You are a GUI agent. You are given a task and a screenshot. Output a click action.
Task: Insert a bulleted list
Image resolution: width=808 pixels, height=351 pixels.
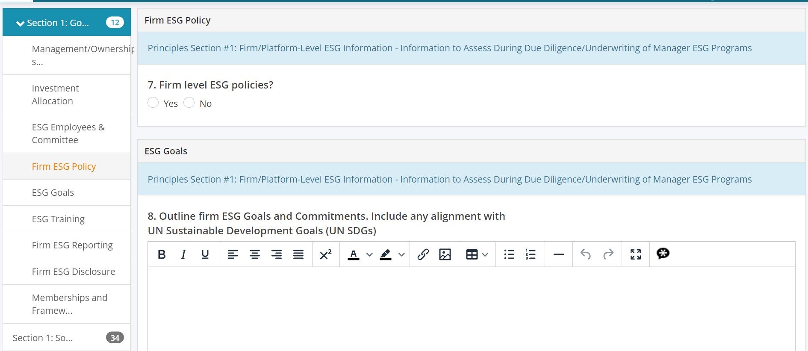tap(509, 254)
